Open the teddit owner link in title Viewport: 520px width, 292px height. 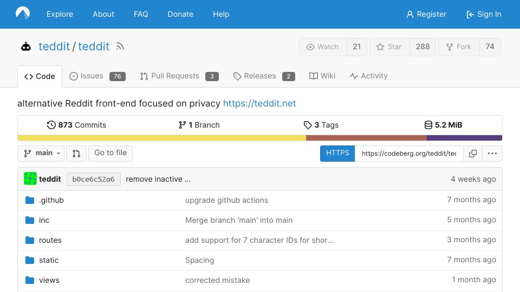(54, 47)
